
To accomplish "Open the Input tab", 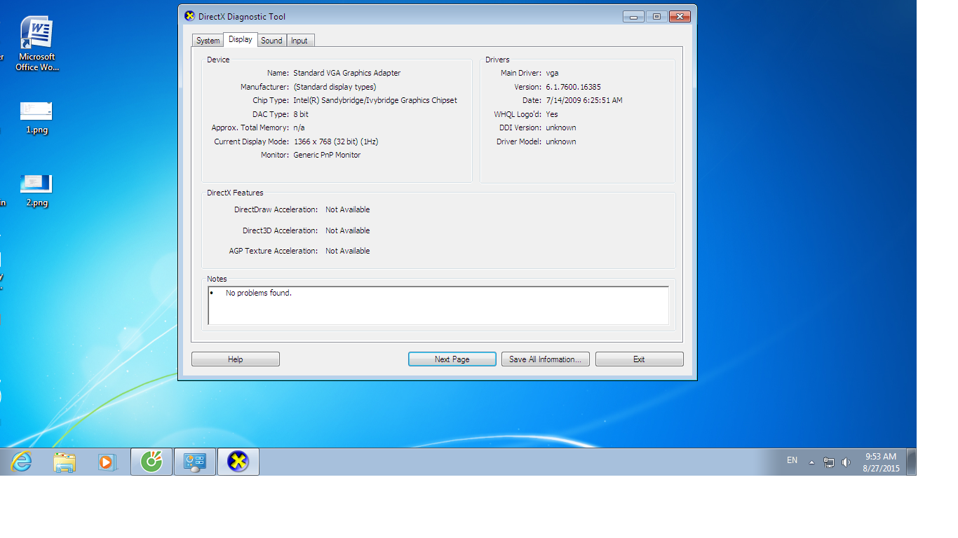I will point(299,41).
